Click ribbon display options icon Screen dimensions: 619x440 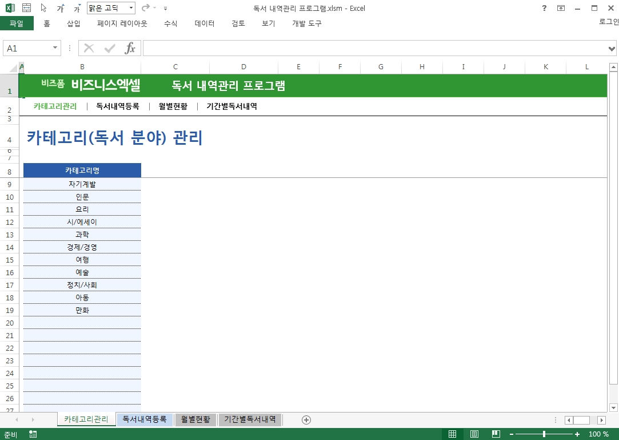[561, 8]
